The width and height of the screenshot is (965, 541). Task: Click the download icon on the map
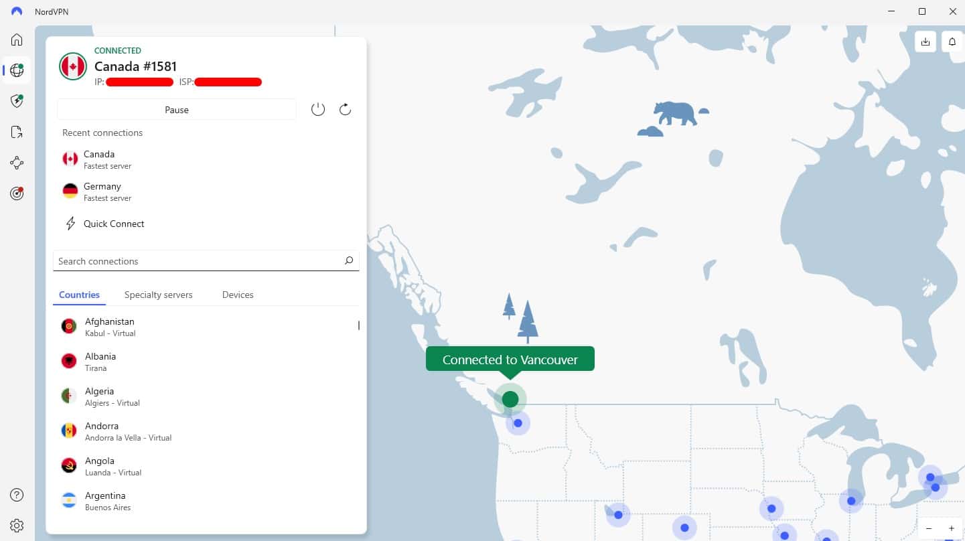point(925,42)
